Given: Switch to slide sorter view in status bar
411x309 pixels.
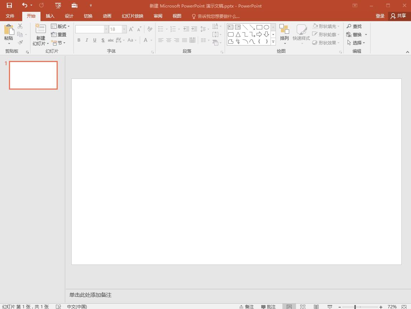Looking at the screenshot, I should (303, 306).
